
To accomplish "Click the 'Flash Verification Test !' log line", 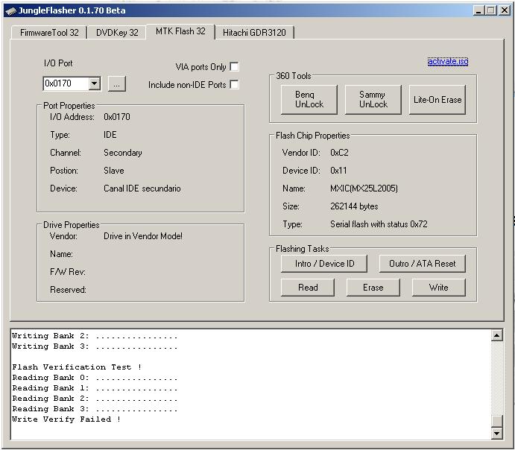I will point(77,367).
